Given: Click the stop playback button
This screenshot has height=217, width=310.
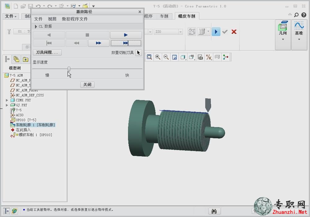Looking at the screenshot, I should [x=87, y=35].
